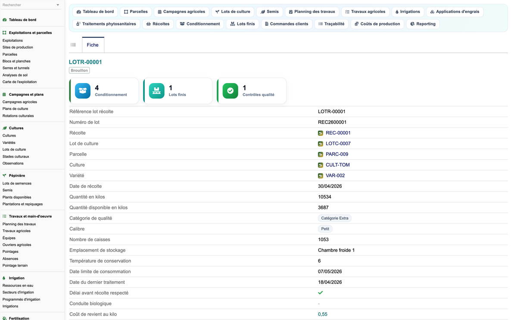Click the Cultures leaf icon in sidebar

coord(4,128)
